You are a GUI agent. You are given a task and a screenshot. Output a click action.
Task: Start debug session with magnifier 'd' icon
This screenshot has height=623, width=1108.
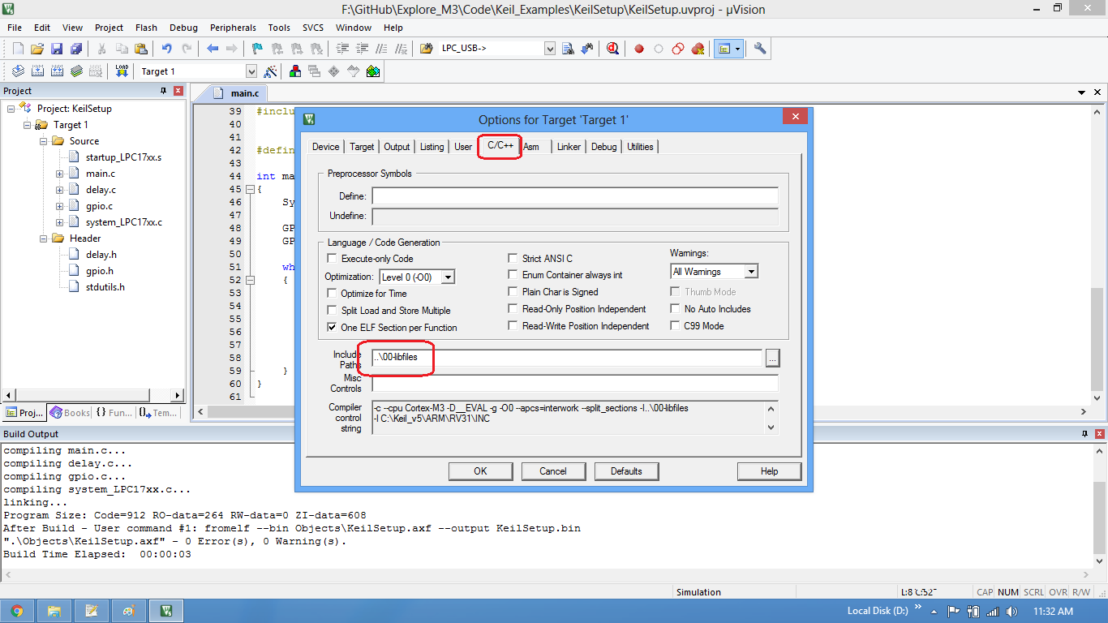(612, 49)
